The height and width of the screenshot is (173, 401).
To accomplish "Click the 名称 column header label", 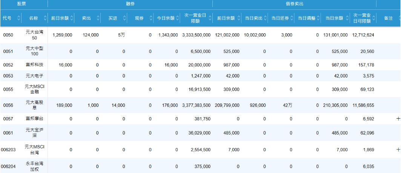I will (33, 18).
